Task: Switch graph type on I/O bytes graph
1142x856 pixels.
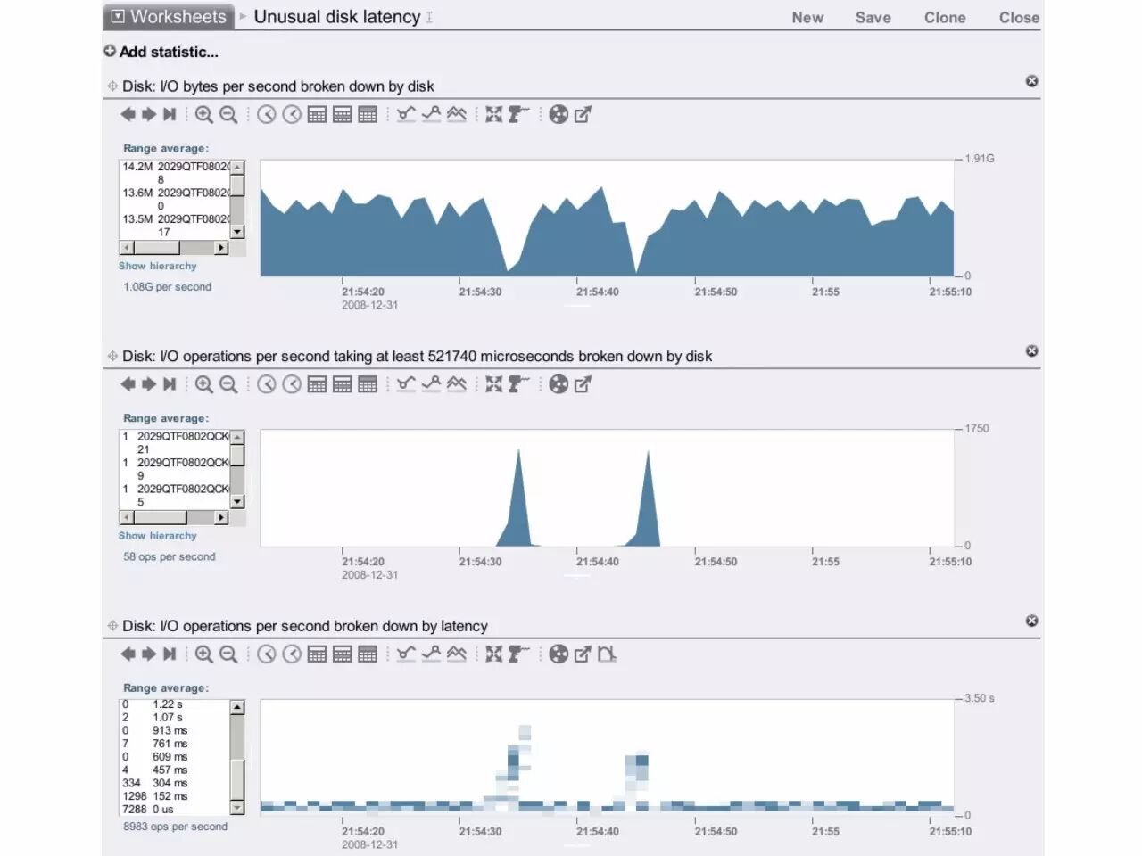Action: coord(456,114)
